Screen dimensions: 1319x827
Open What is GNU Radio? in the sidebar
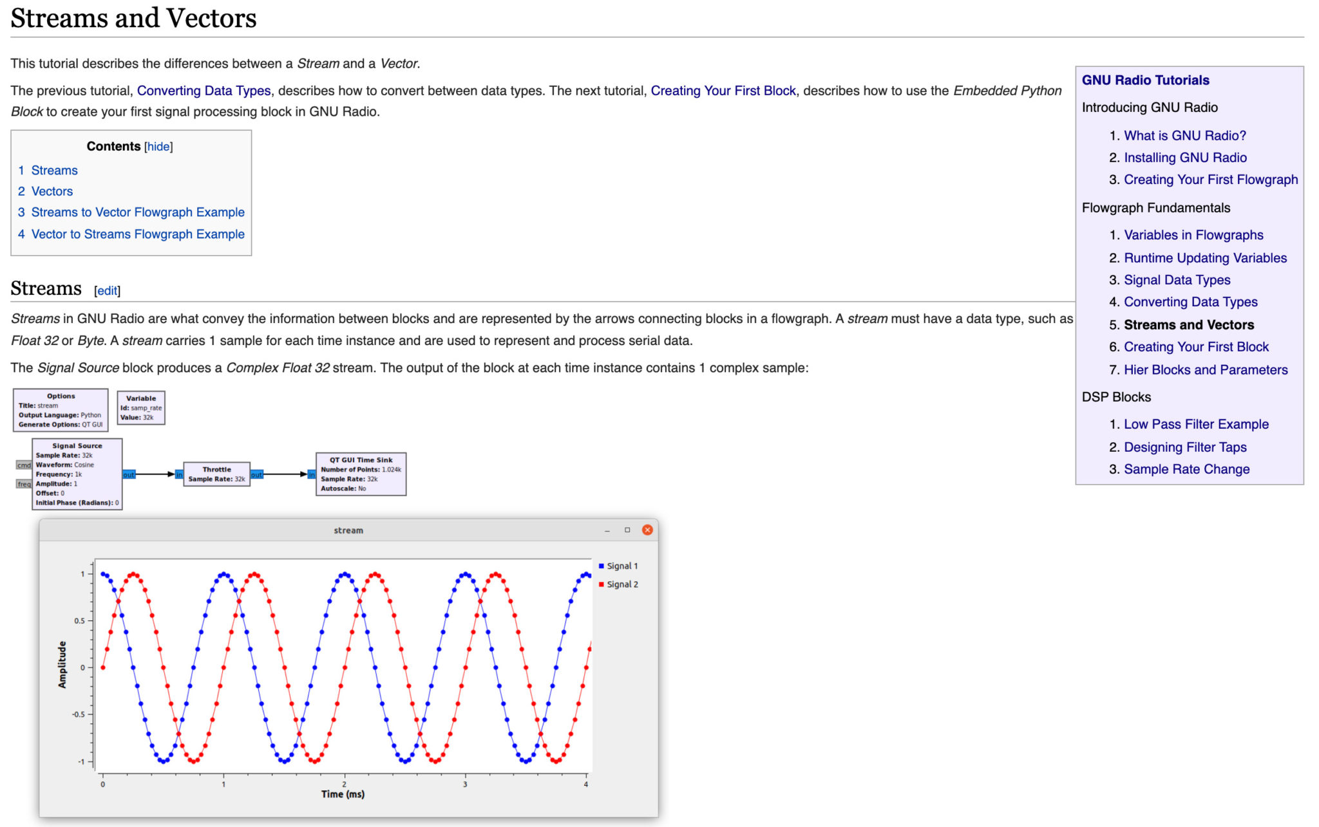1184,136
